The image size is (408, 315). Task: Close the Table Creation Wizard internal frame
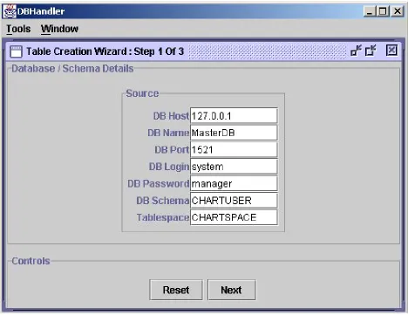391,51
